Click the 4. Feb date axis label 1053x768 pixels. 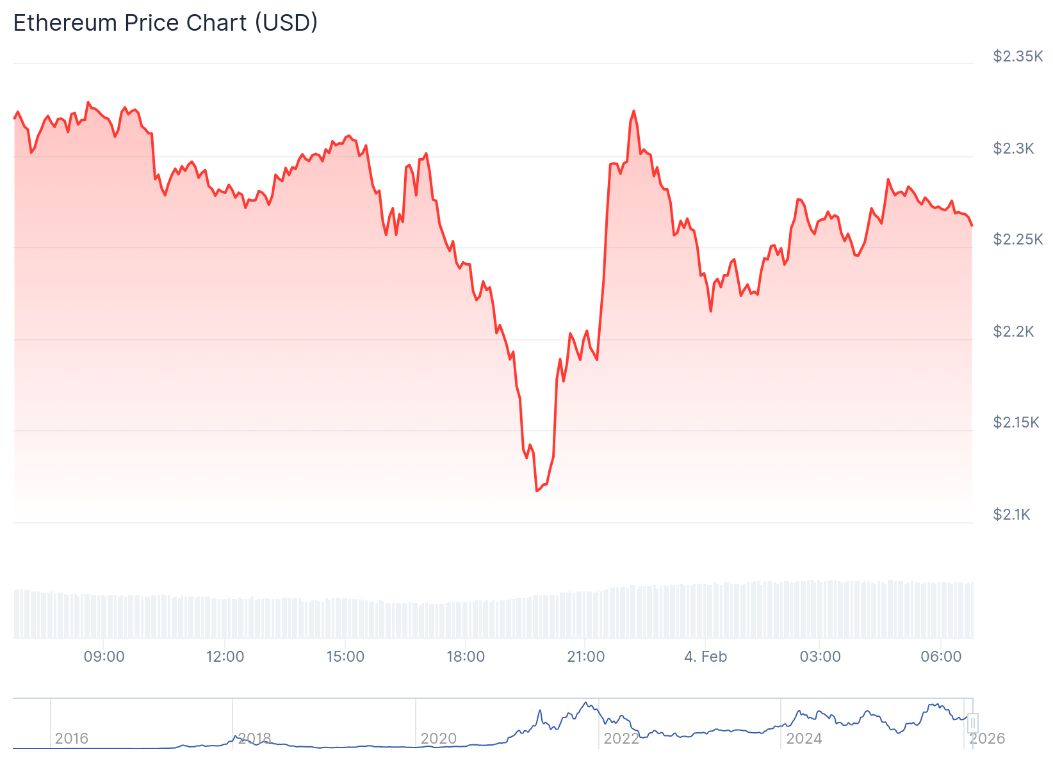705,657
